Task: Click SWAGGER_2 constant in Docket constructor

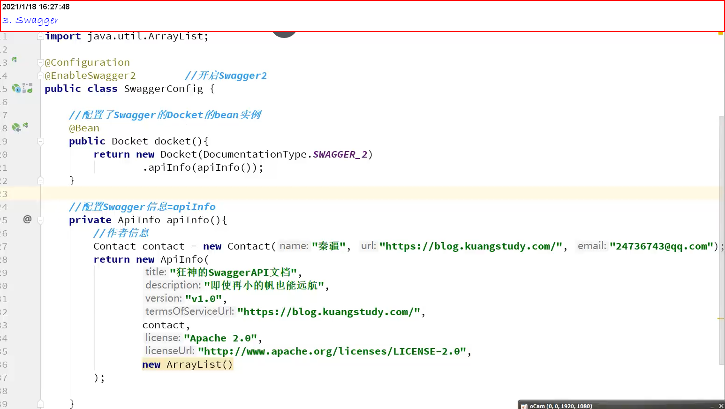Action: point(340,154)
